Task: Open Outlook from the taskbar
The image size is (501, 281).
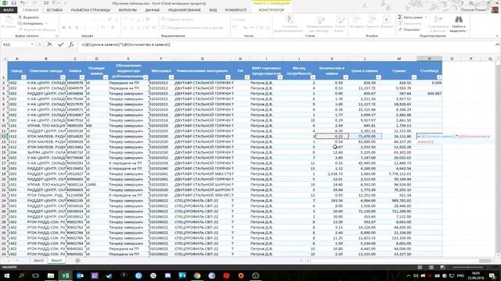Action: tap(80, 276)
